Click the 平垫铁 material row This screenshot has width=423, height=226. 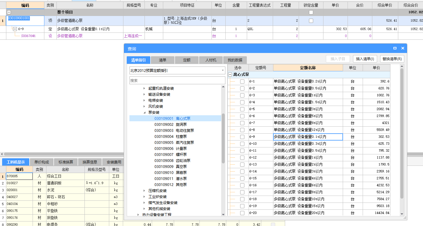65,211
